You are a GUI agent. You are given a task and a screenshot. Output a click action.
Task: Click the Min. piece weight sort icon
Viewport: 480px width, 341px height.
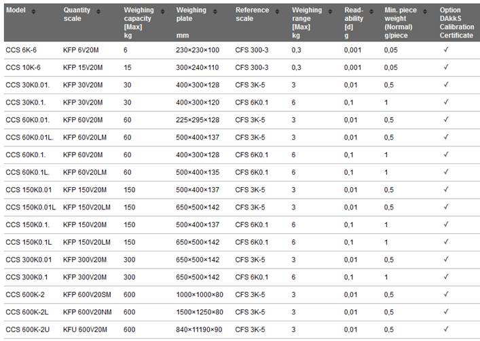coord(425,12)
